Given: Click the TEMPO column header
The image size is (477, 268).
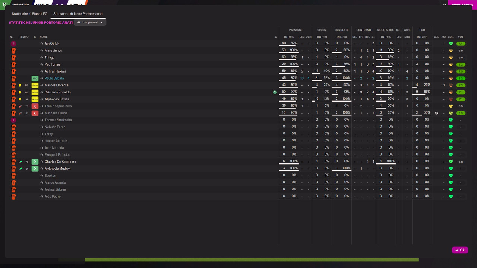Looking at the screenshot, I should click(x=24, y=37).
